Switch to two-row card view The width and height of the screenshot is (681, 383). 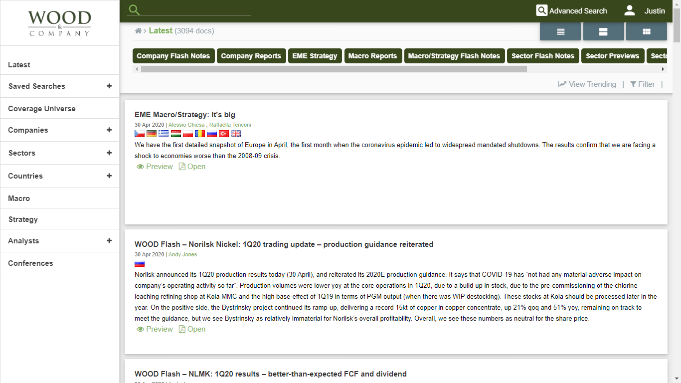(x=603, y=31)
